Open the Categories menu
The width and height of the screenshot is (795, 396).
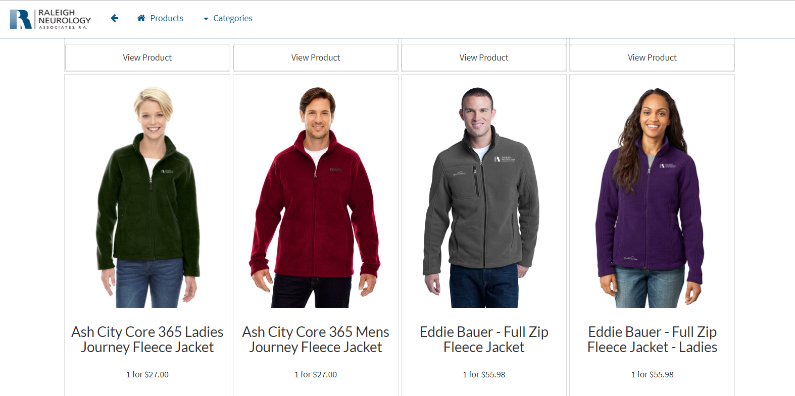(x=228, y=18)
